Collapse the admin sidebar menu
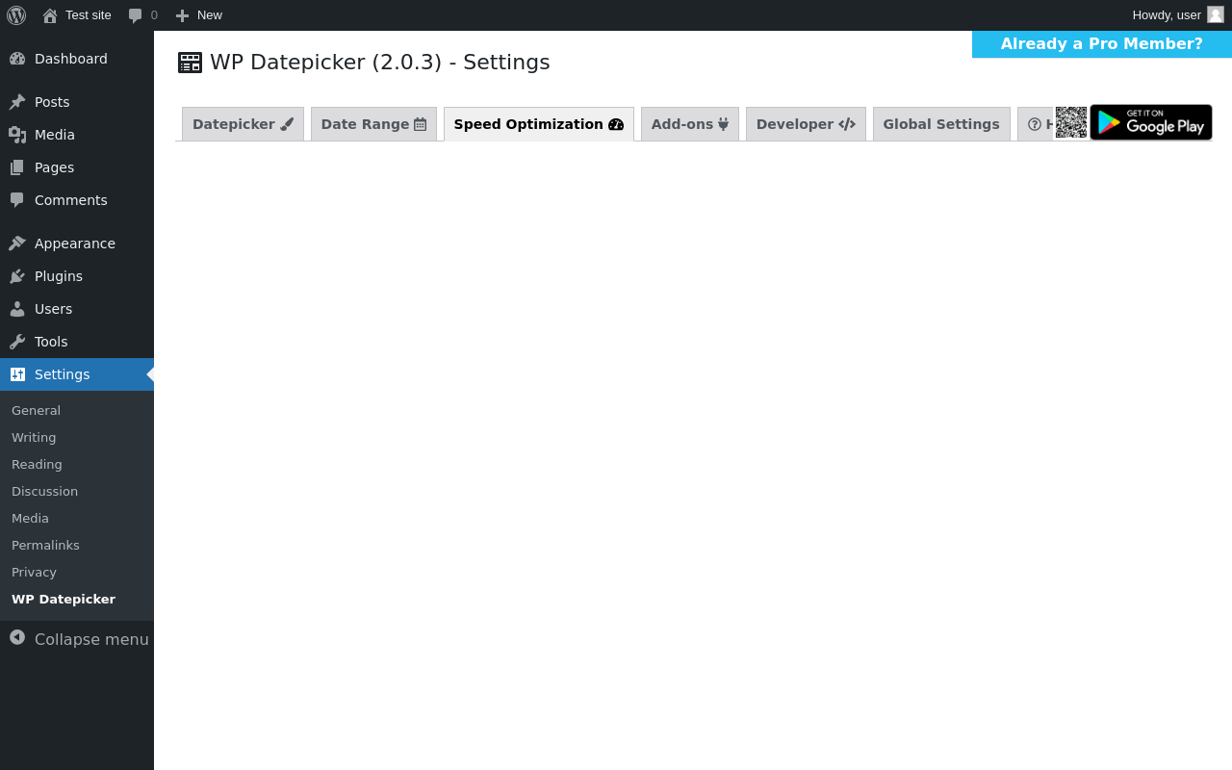This screenshot has width=1232, height=770. (77, 639)
